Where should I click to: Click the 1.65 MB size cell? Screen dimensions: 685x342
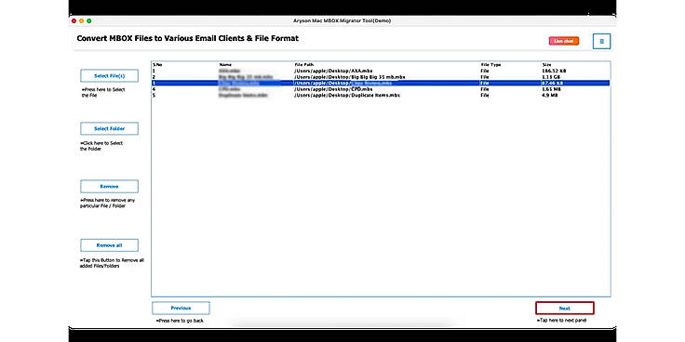[x=551, y=89]
